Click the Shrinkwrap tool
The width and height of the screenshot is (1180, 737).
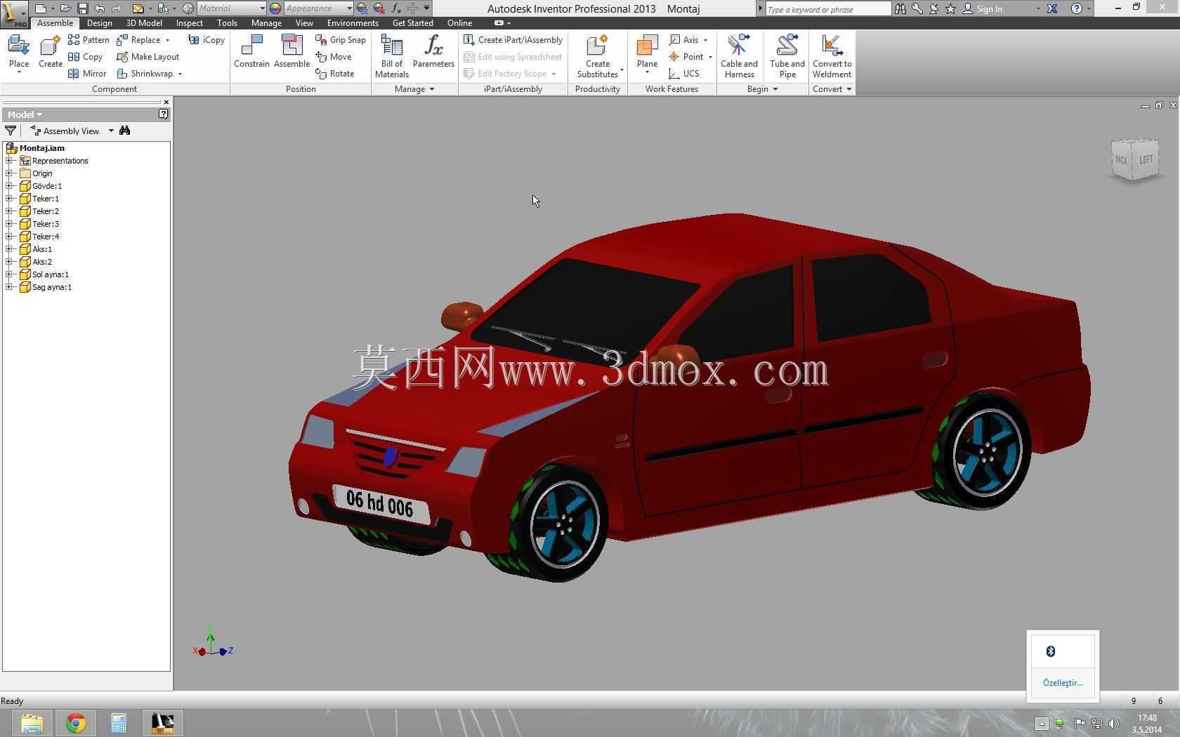click(x=149, y=74)
